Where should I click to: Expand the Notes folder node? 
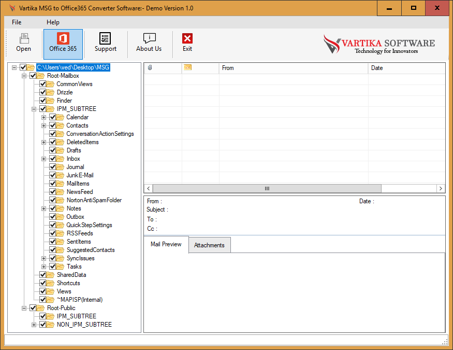(x=43, y=208)
